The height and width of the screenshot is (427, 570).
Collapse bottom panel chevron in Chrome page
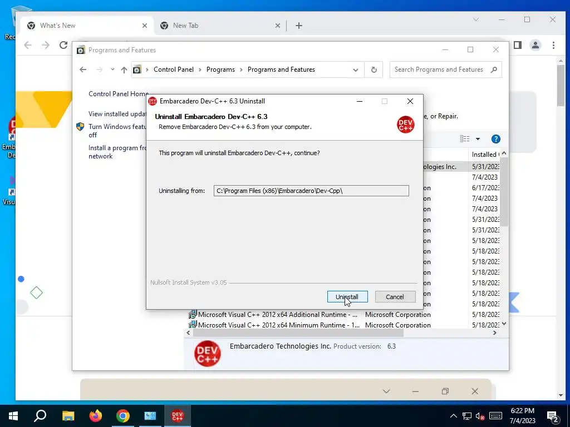pyautogui.click(x=386, y=391)
